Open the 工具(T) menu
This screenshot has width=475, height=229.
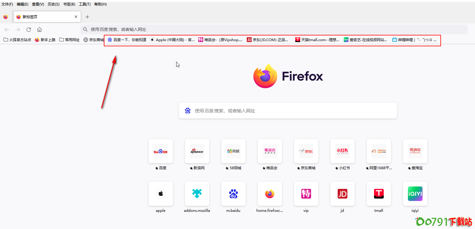[x=85, y=4]
